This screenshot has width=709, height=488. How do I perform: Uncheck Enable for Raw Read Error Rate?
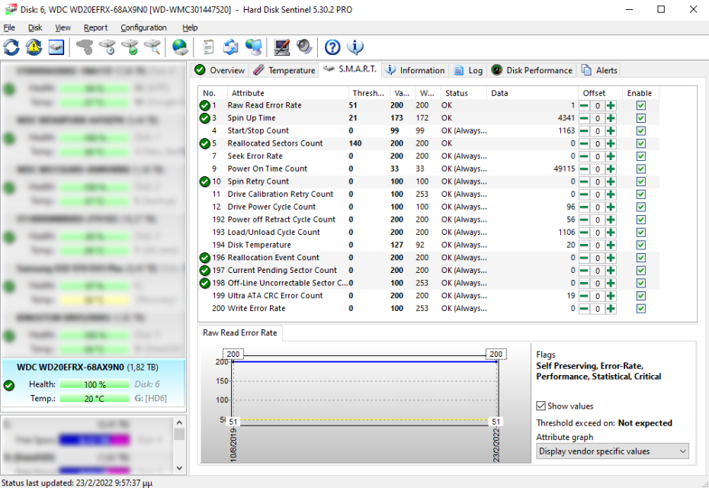(640, 105)
